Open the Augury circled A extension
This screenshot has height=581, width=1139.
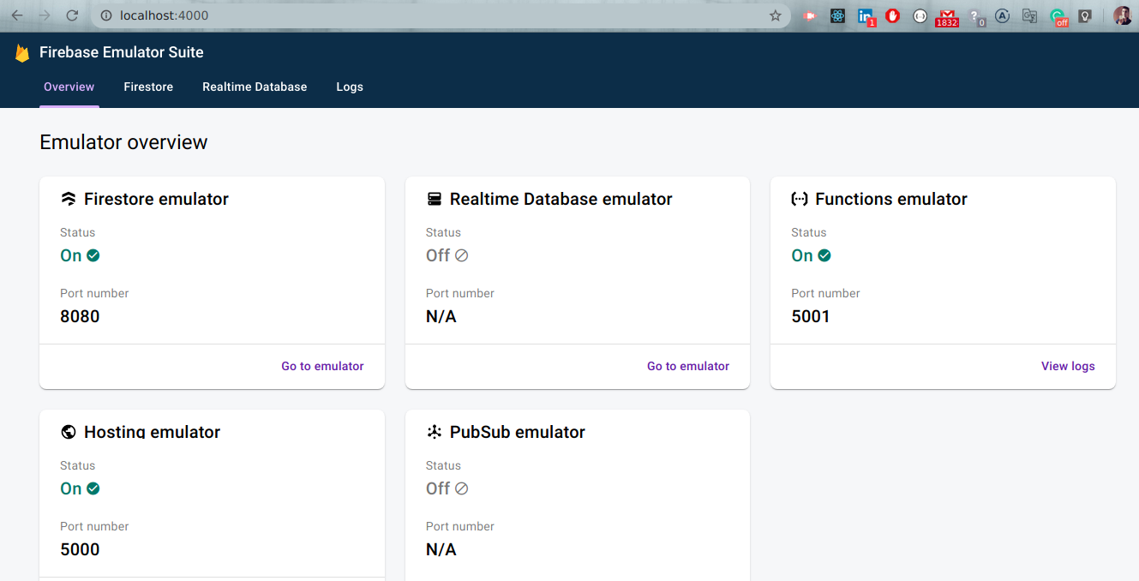coord(1002,15)
